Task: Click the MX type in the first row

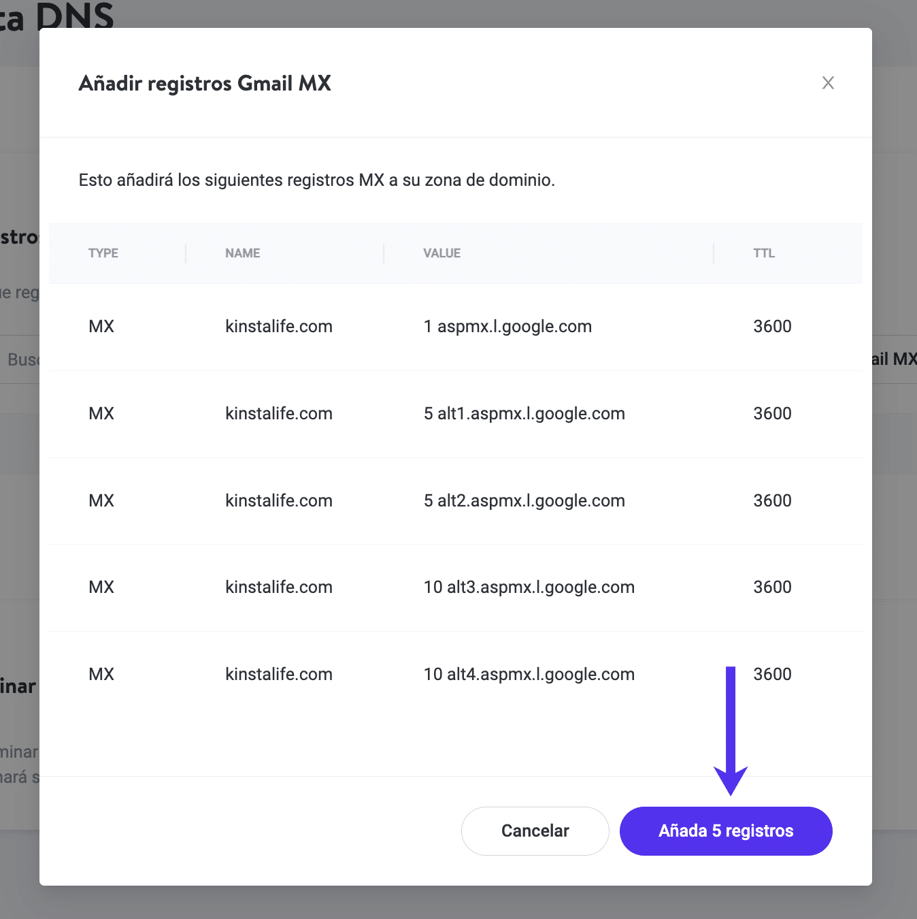Action: pyautogui.click(x=101, y=327)
